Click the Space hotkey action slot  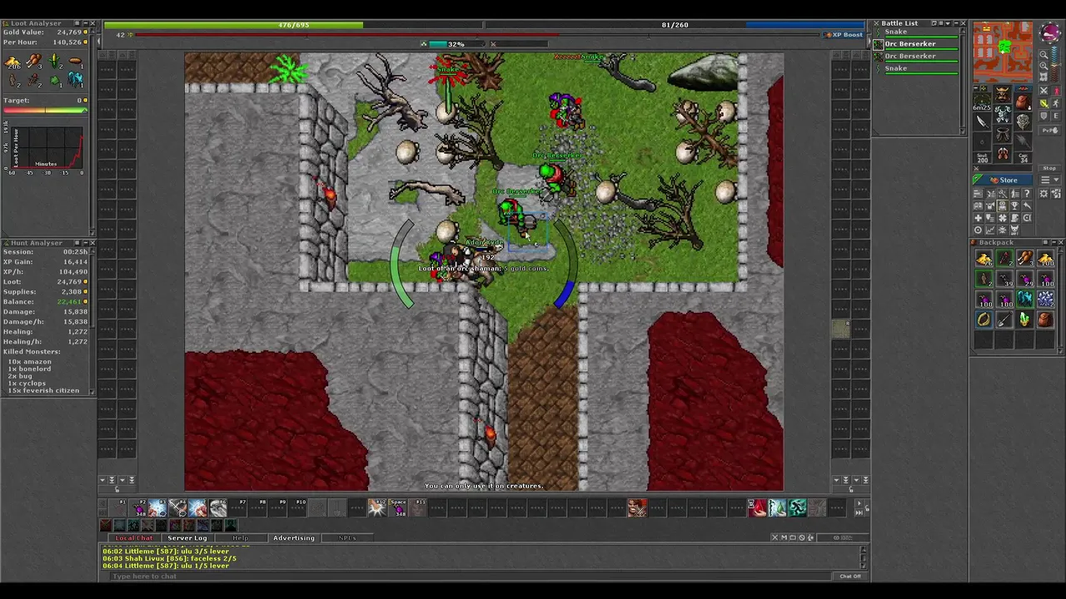(398, 507)
